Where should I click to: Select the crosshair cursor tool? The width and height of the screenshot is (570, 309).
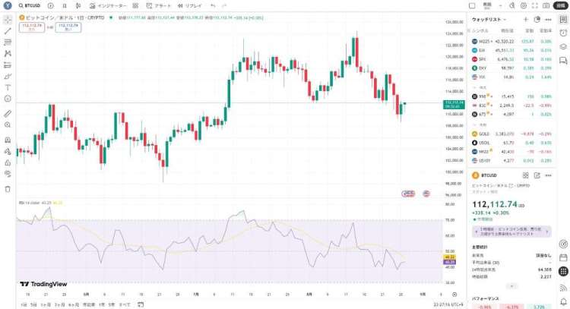pos(8,20)
